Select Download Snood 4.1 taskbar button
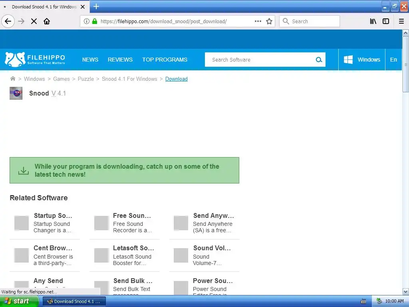 [x=74, y=301]
